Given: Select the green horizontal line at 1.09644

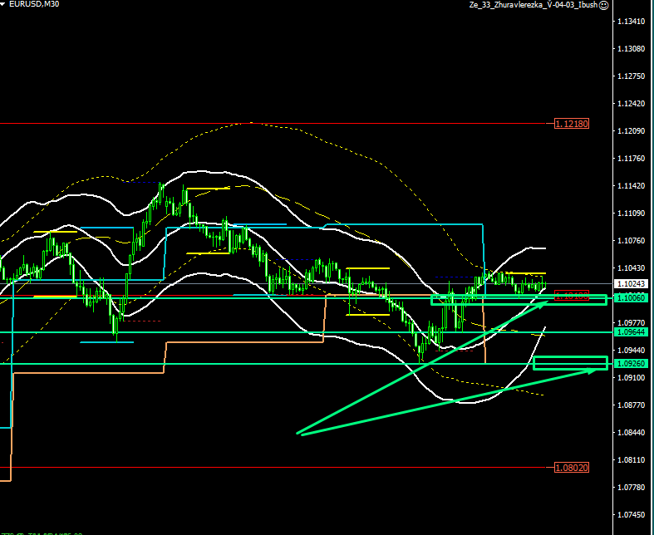Looking at the screenshot, I should click(249, 332).
